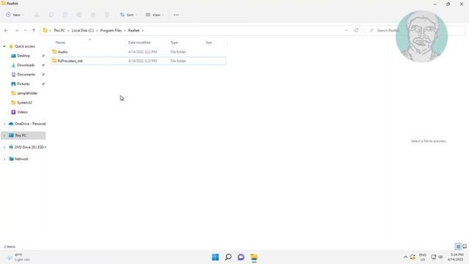469x264 pixels.
Task: Click the Cut scissors icon
Action: 37,15
